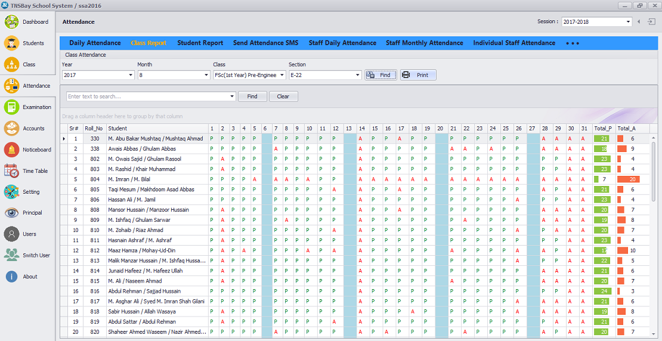662x341 pixels.
Task: Open Send Attendance SMS tab
Action: click(x=265, y=43)
